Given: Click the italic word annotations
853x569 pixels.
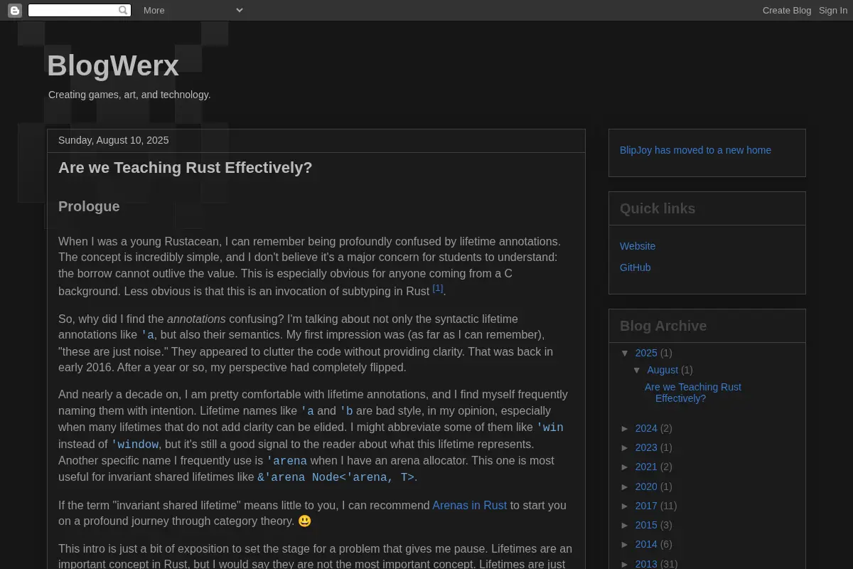Looking at the screenshot, I should click(196, 319).
